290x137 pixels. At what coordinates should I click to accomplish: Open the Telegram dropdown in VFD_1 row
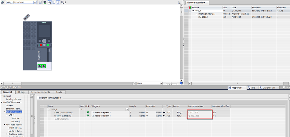pyautogui.click(x=127, y=109)
